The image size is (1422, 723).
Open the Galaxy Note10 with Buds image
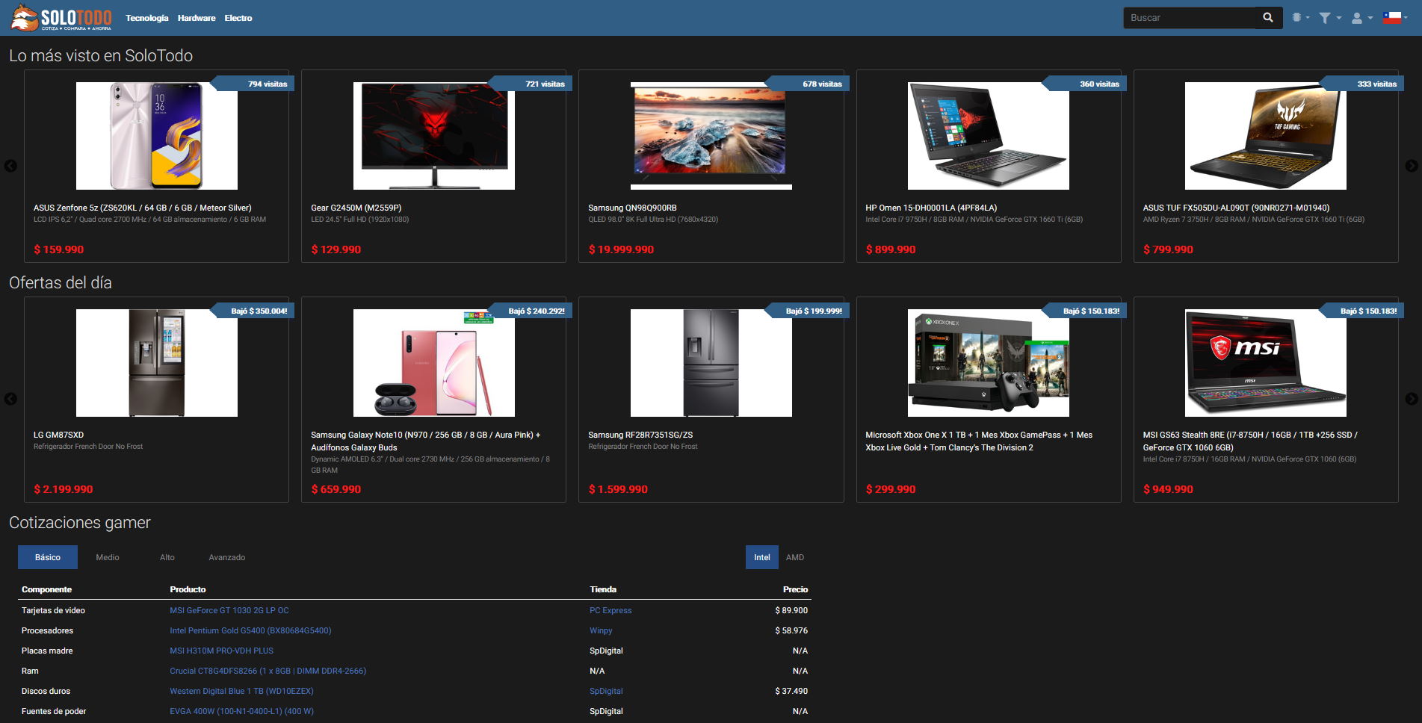(434, 363)
